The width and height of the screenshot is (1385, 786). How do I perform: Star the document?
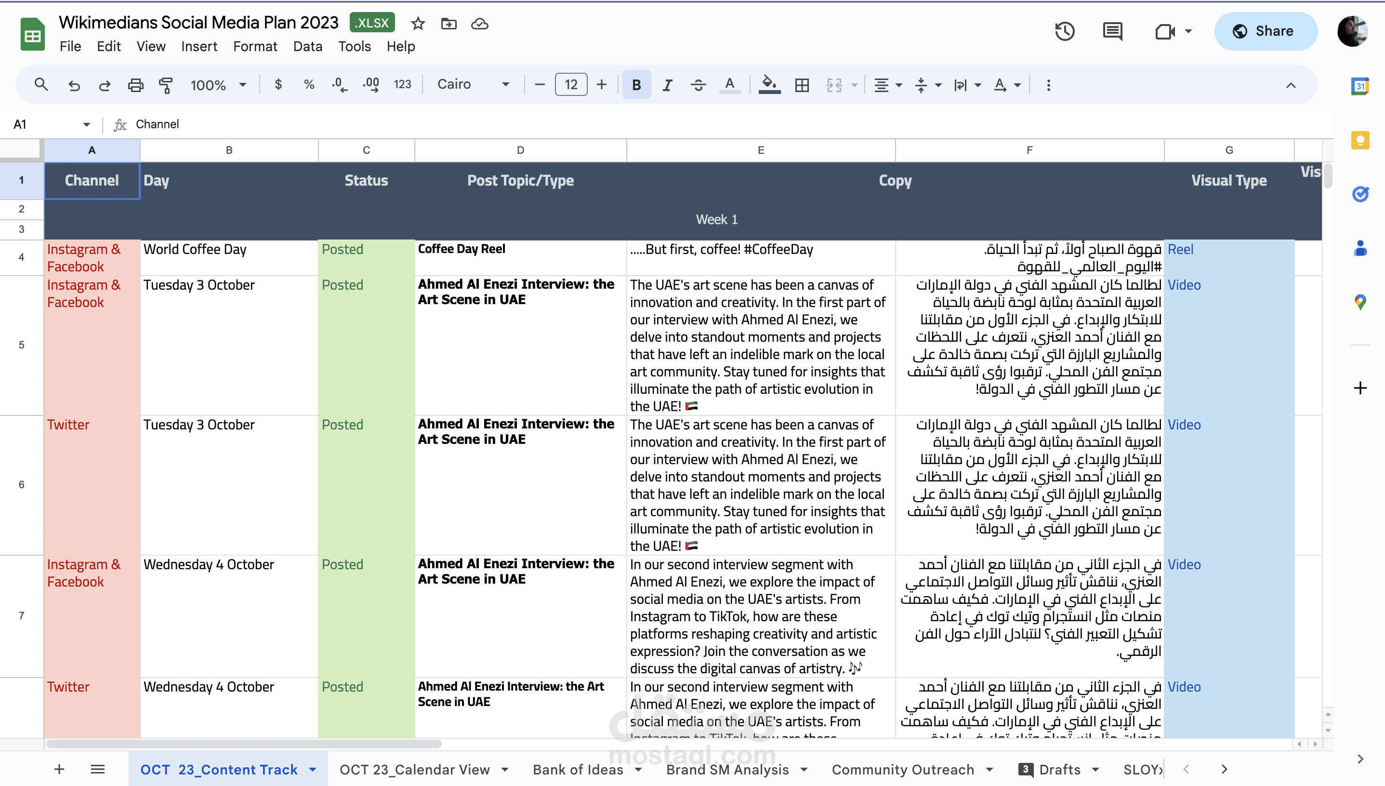tap(418, 23)
